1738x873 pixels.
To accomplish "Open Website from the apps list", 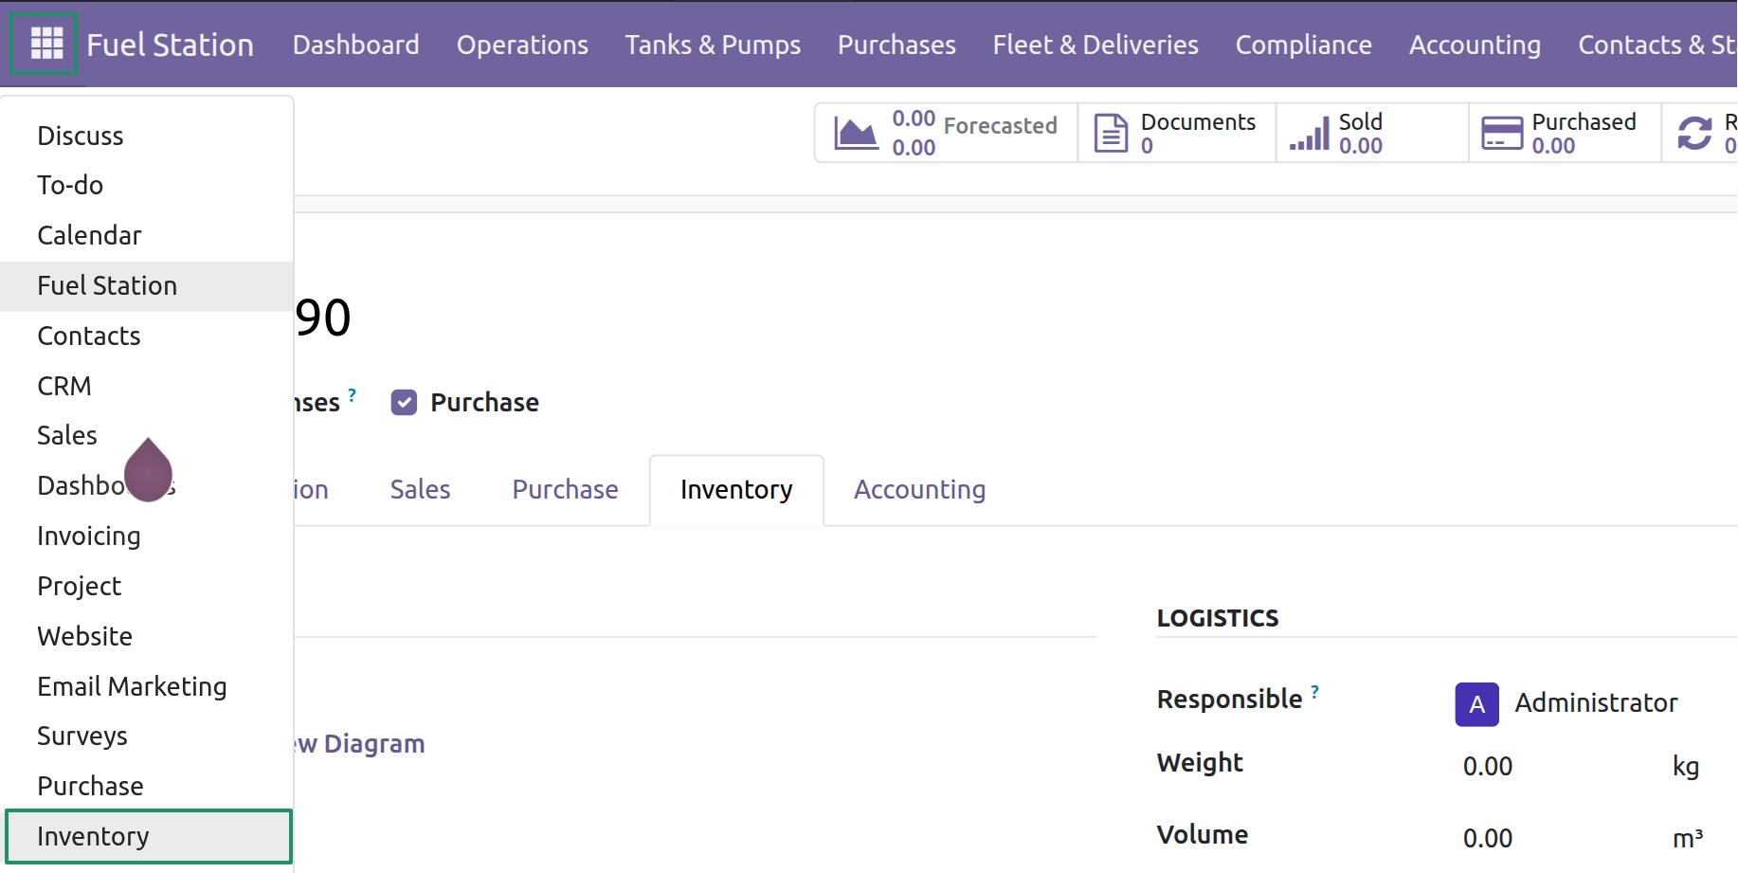I will pos(147,636).
